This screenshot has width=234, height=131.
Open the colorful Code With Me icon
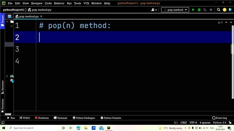(x=230, y=10)
